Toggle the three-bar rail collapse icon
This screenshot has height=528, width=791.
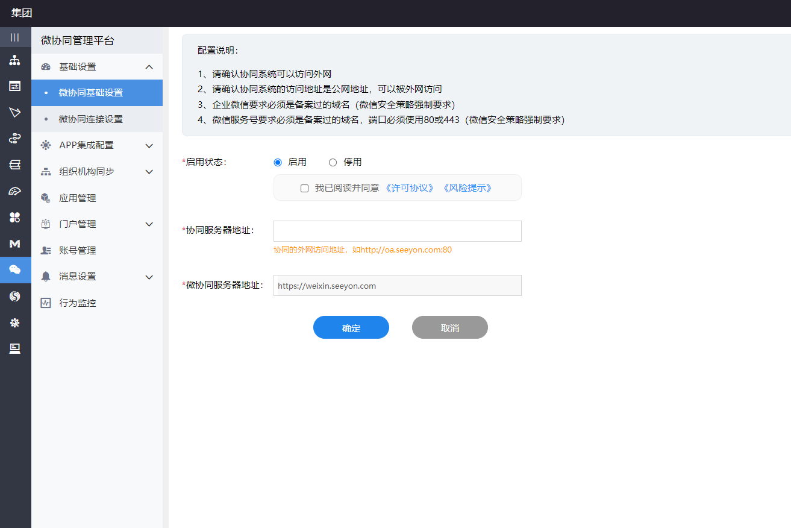click(15, 37)
